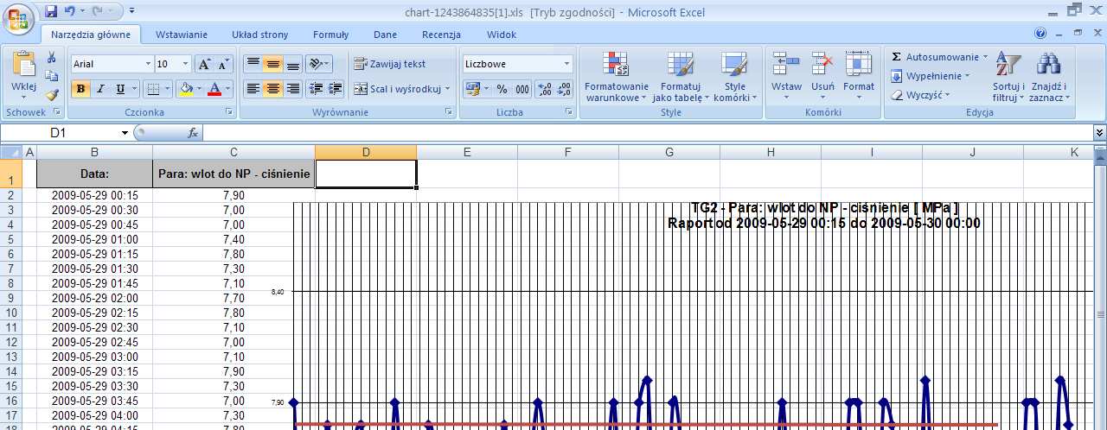Image resolution: width=1107 pixels, height=430 pixels.
Task: Apply thousands separator 000 format
Action: 522,89
